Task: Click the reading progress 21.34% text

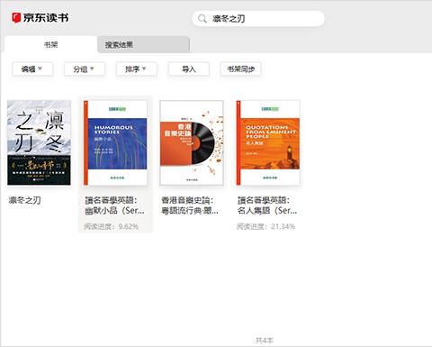Action: point(265,226)
